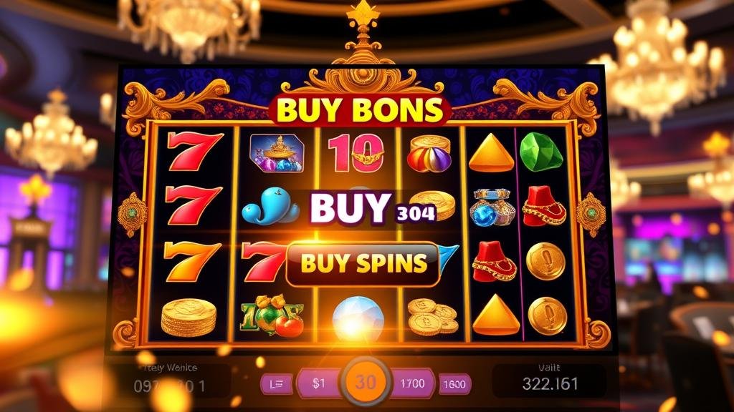Choose the 1600 bet amount
This screenshot has height=412, width=734.
coord(454,384)
